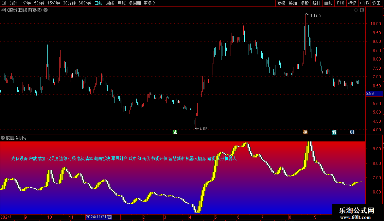The image size is (384, 221).
Task: Click the 华民股份(日线.前复权) chart title
Action: 21,10
